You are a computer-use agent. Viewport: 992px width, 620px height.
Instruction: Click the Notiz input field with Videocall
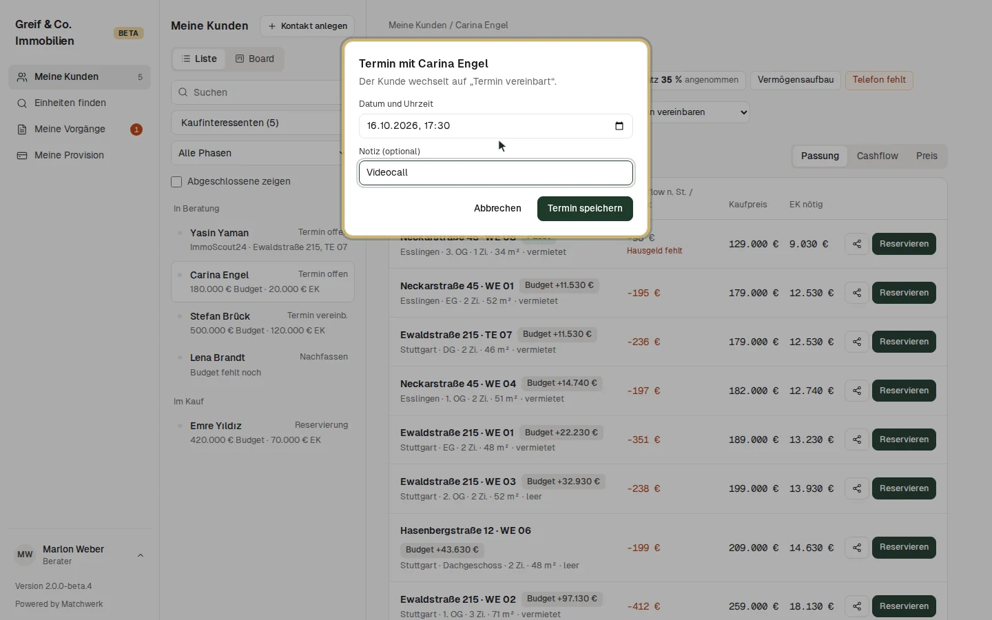pos(496,173)
